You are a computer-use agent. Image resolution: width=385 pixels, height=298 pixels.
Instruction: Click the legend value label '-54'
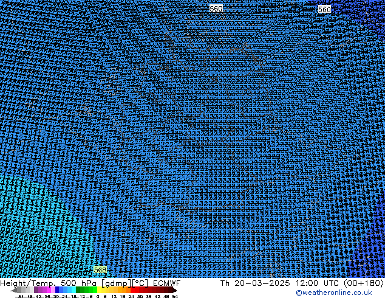click(x=19, y=296)
